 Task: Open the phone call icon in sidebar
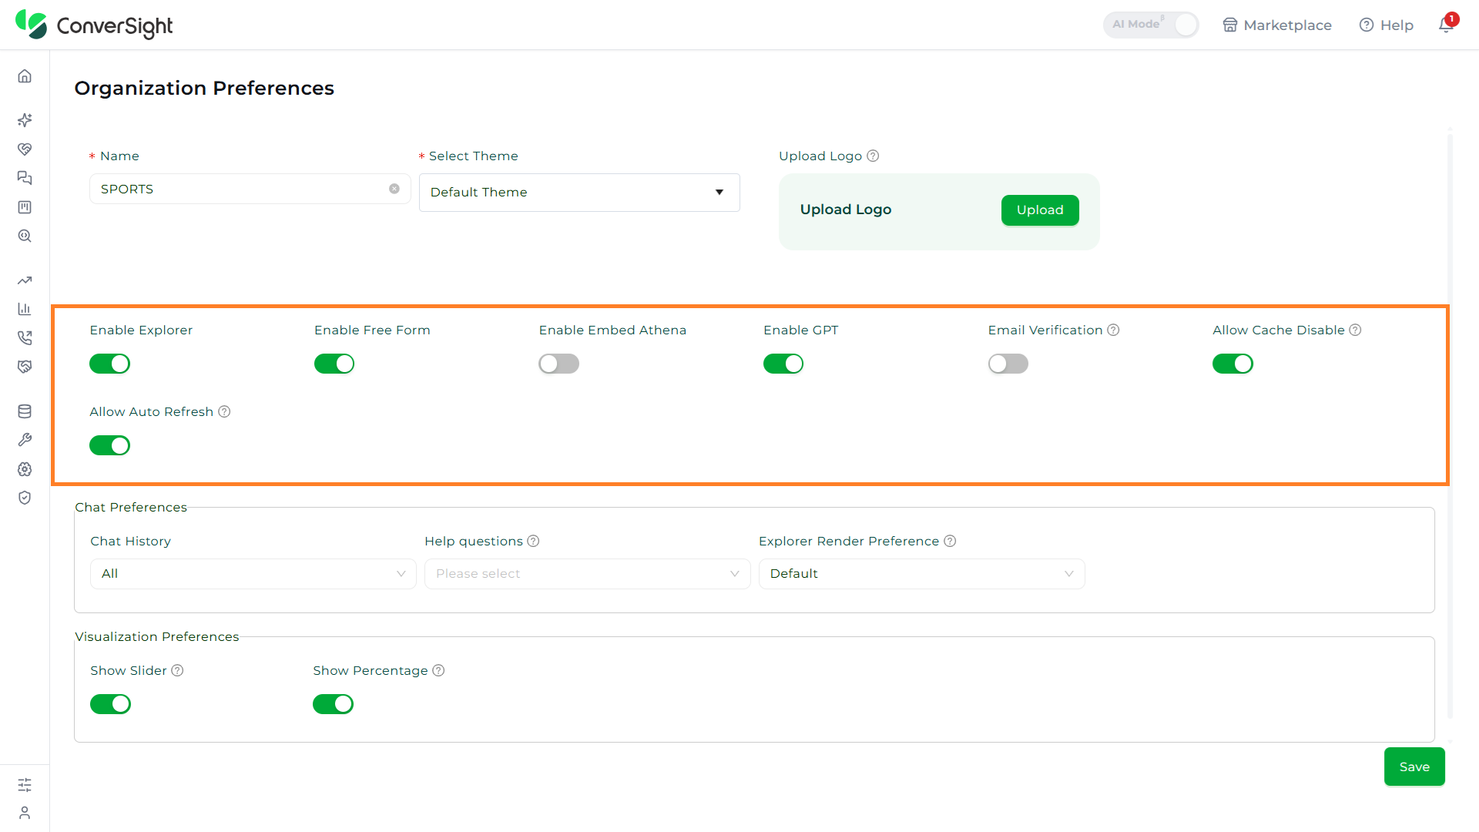pos(25,337)
